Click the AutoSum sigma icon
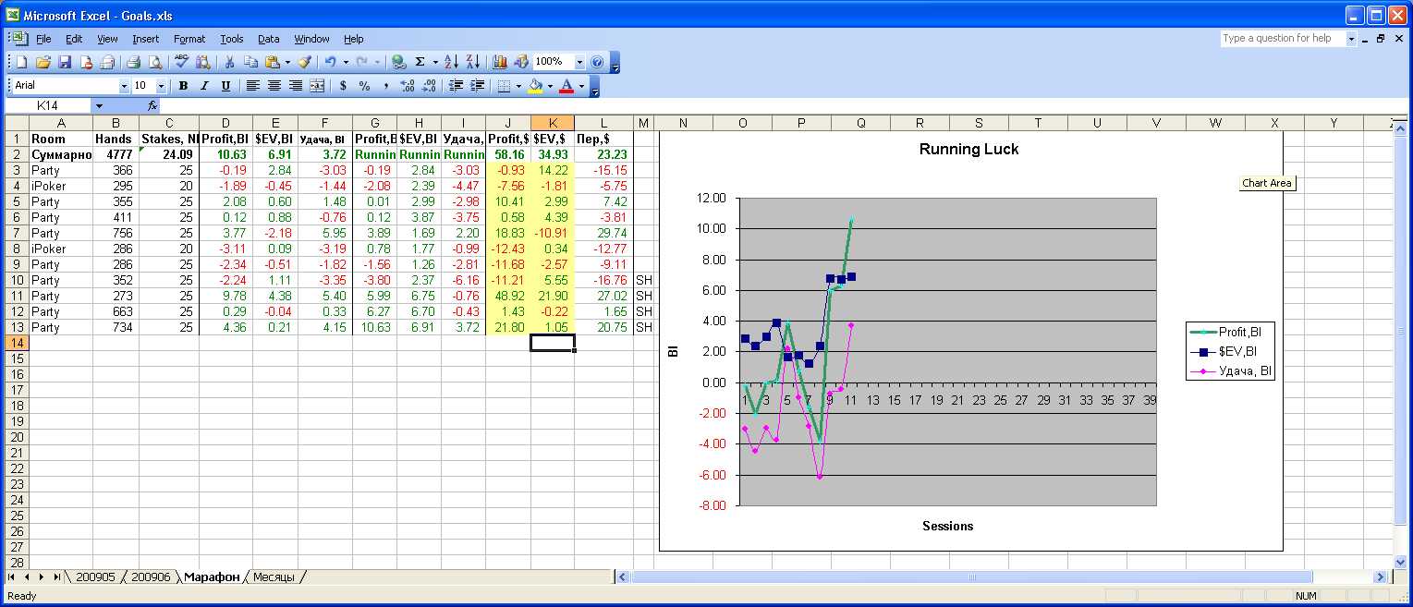1413x607 pixels. [x=420, y=62]
